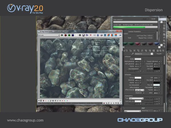Toggle green channel in frame buffer
The height and width of the screenshot is (128, 171).
(69, 35)
